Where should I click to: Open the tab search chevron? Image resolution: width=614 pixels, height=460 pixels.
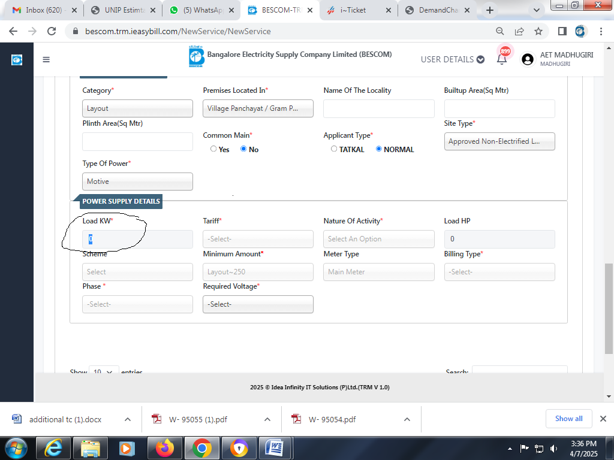[537, 10]
